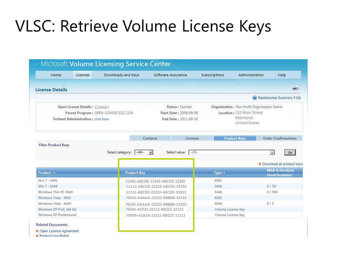Open the Select category dropdown
Image resolution: width=347 pixels, height=260 pixels.
(144, 152)
